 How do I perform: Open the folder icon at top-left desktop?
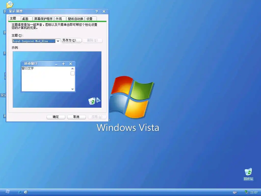coord(10,4)
